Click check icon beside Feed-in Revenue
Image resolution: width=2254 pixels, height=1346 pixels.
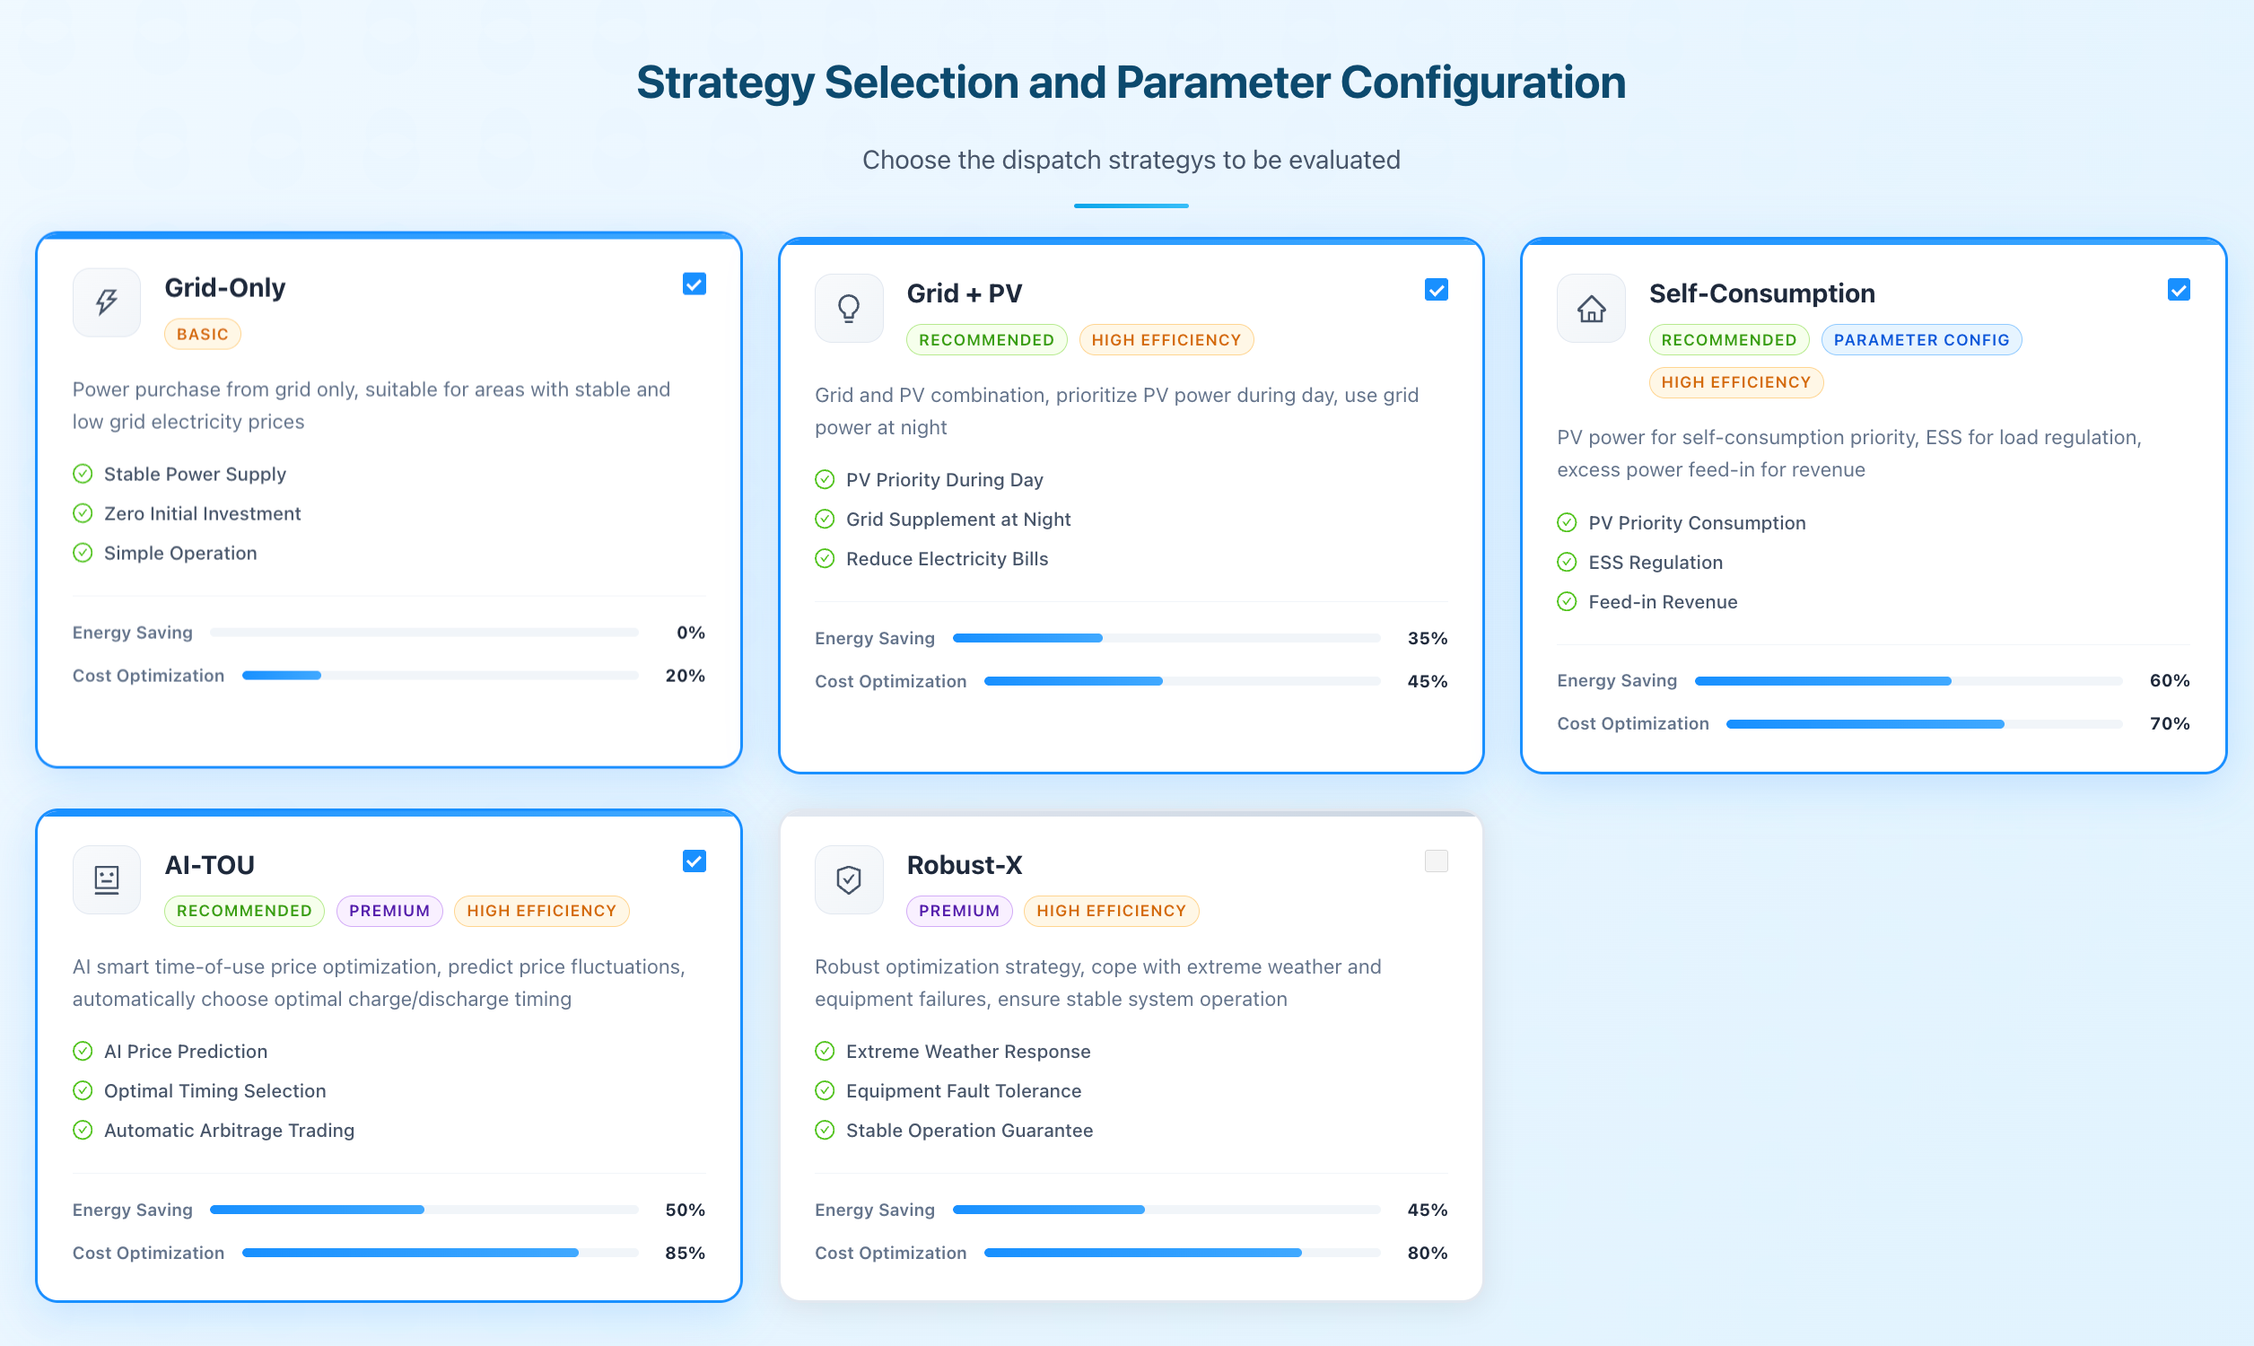[x=1567, y=601]
